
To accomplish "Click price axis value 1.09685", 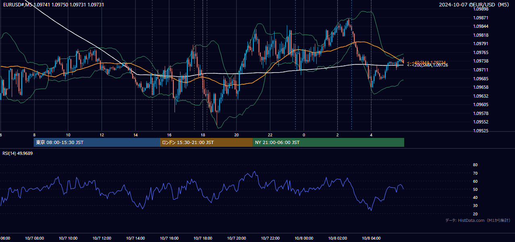I will pyautogui.click(x=481, y=79).
